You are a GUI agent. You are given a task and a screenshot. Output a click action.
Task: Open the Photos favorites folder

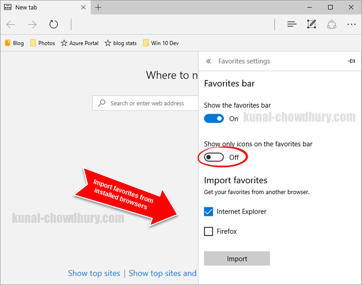pyautogui.click(x=42, y=43)
